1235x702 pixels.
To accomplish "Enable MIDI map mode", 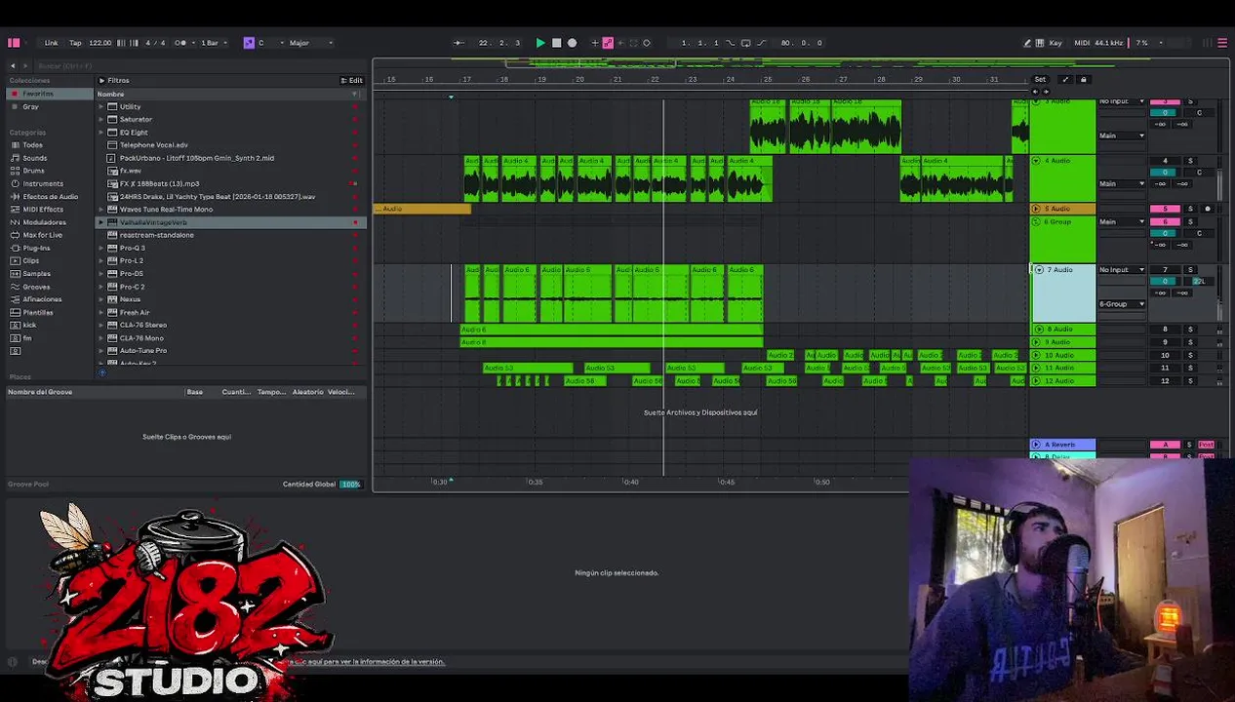I will click(x=1082, y=43).
